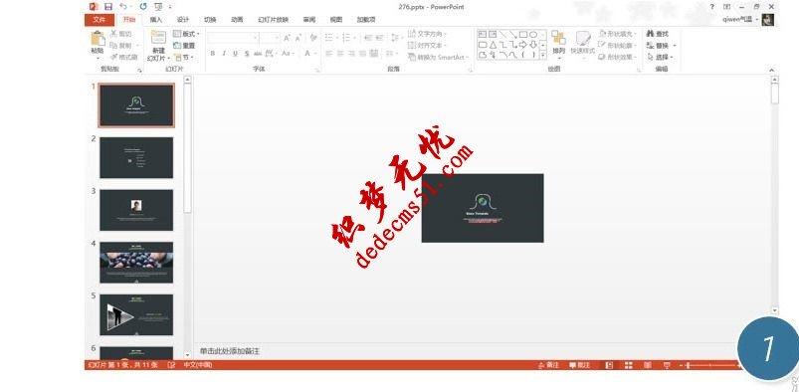Switch to the Design (设计) tab

[183, 19]
